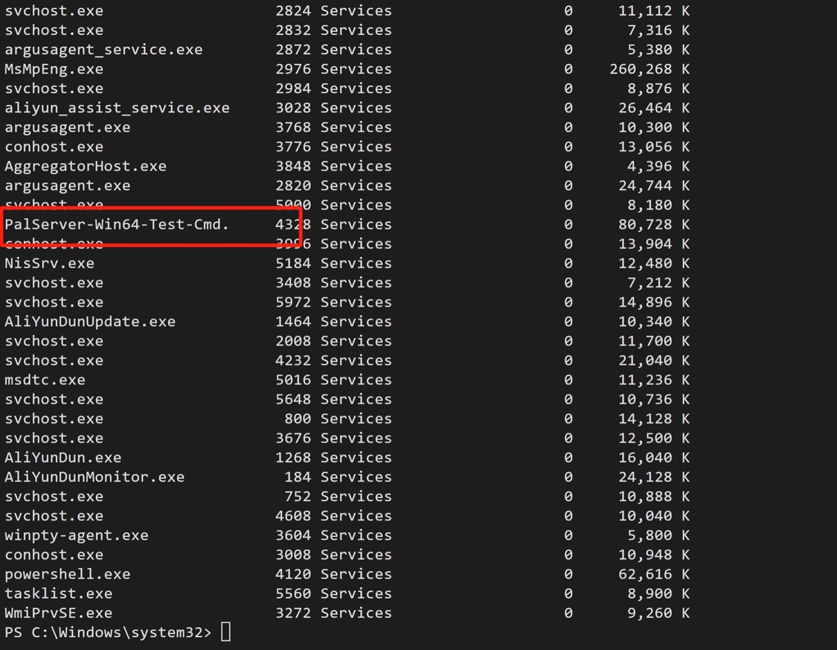Click the PS C:\Windows\system32> prompt text
837x650 pixels.
(108, 632)
